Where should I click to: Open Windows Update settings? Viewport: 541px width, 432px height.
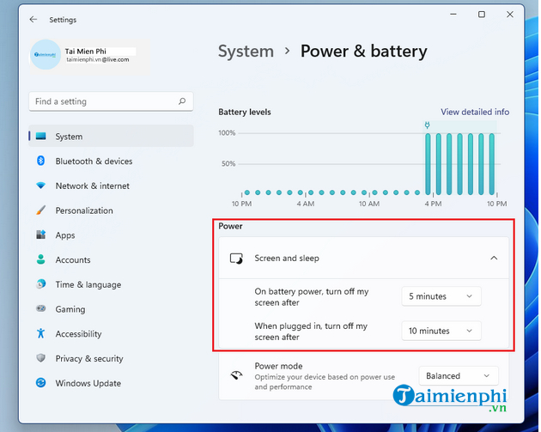point(111,383)
